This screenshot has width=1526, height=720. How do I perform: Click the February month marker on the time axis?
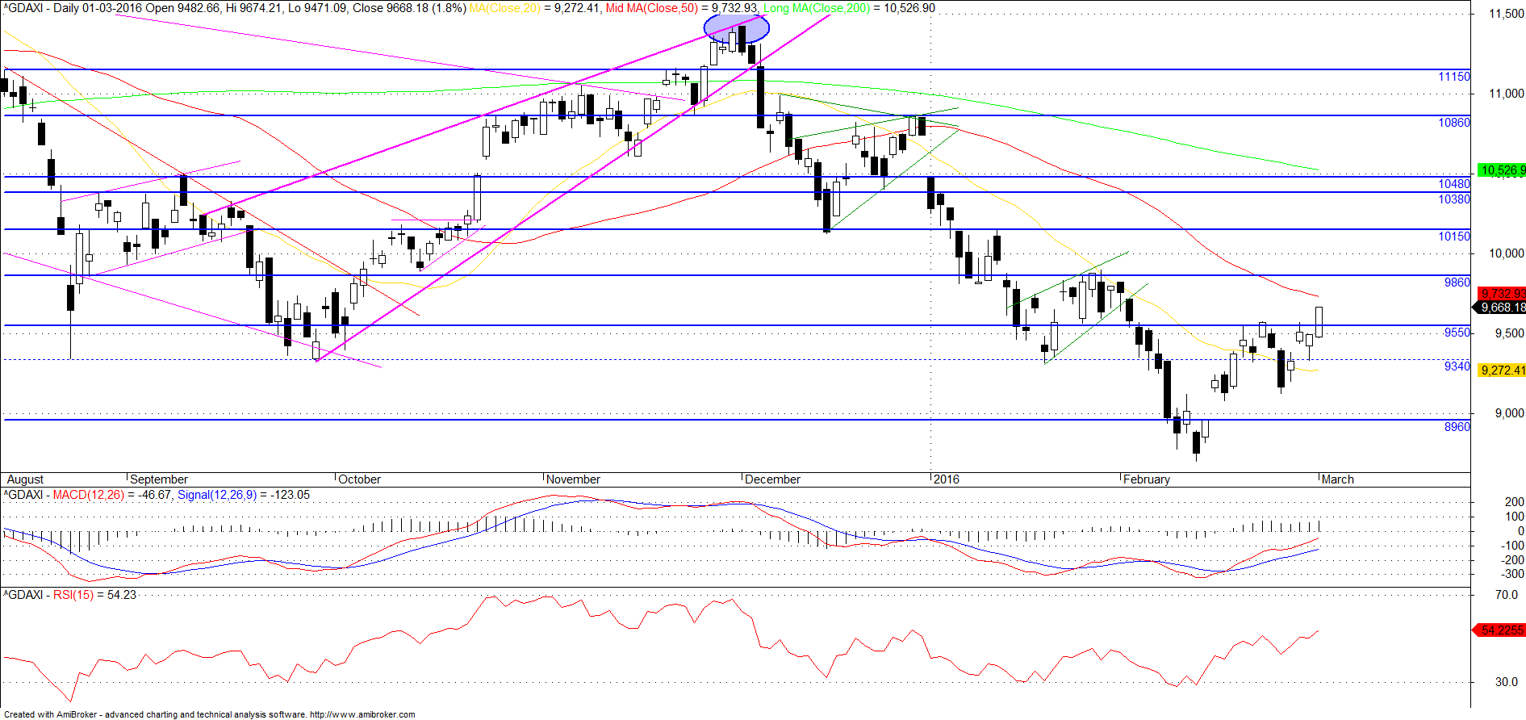(1146, 479)
